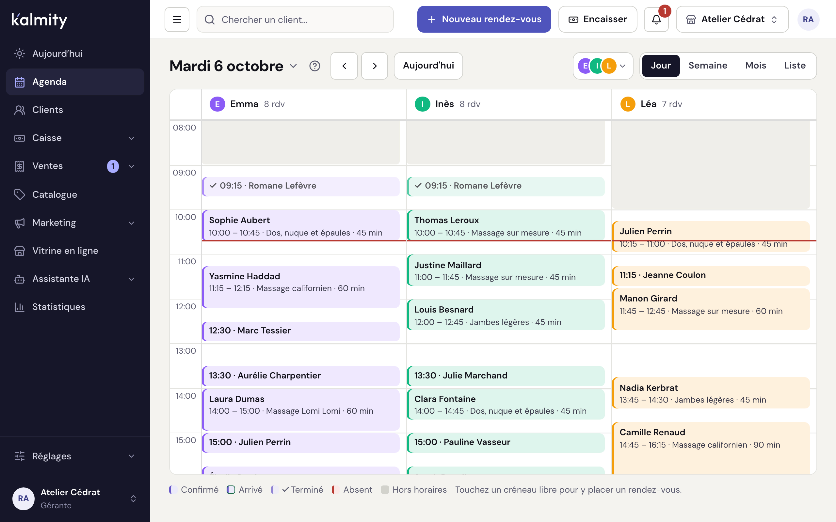Go to previous day arrow

point(344,66)
